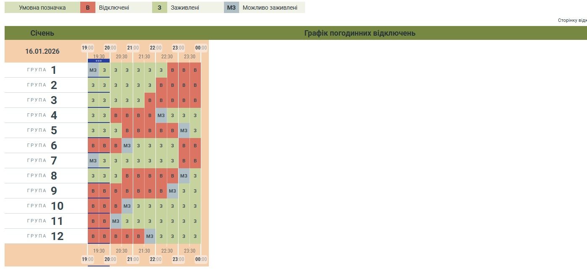Click the МЗ cell in Група 1 row
Viewport: 587px width, 274px height.
tap(93, 70)
